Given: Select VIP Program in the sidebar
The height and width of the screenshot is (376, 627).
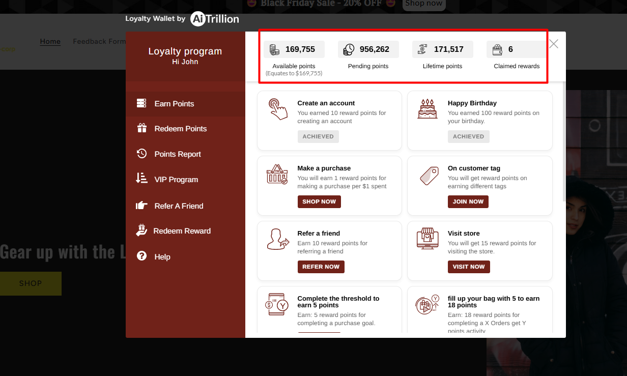Looking at the screenshot, I should tap(176, 180).
